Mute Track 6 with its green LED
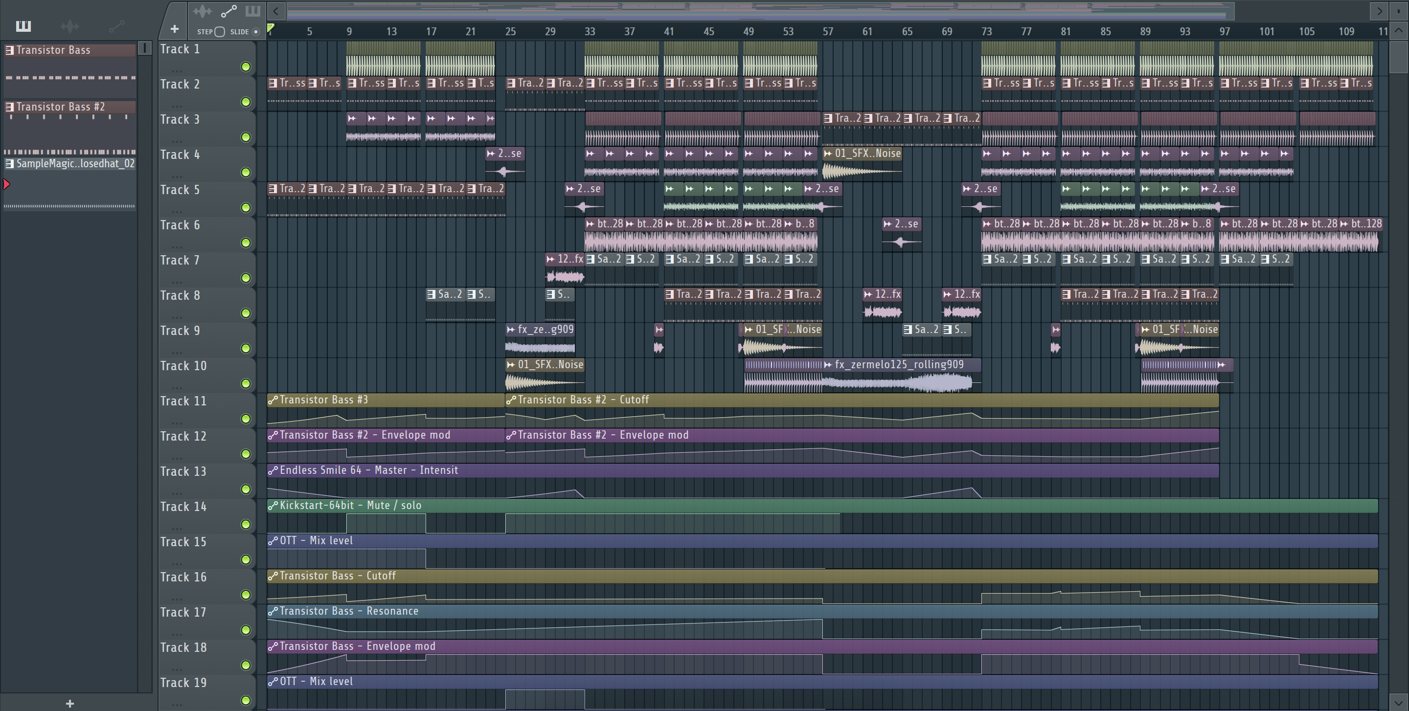This screenshot has height=711, width=1409. coord(246,243)
